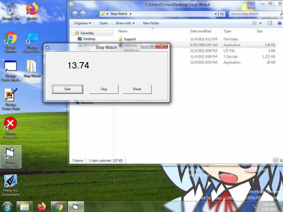
Task: Click the File folder type cell
Action: point(231,39)
